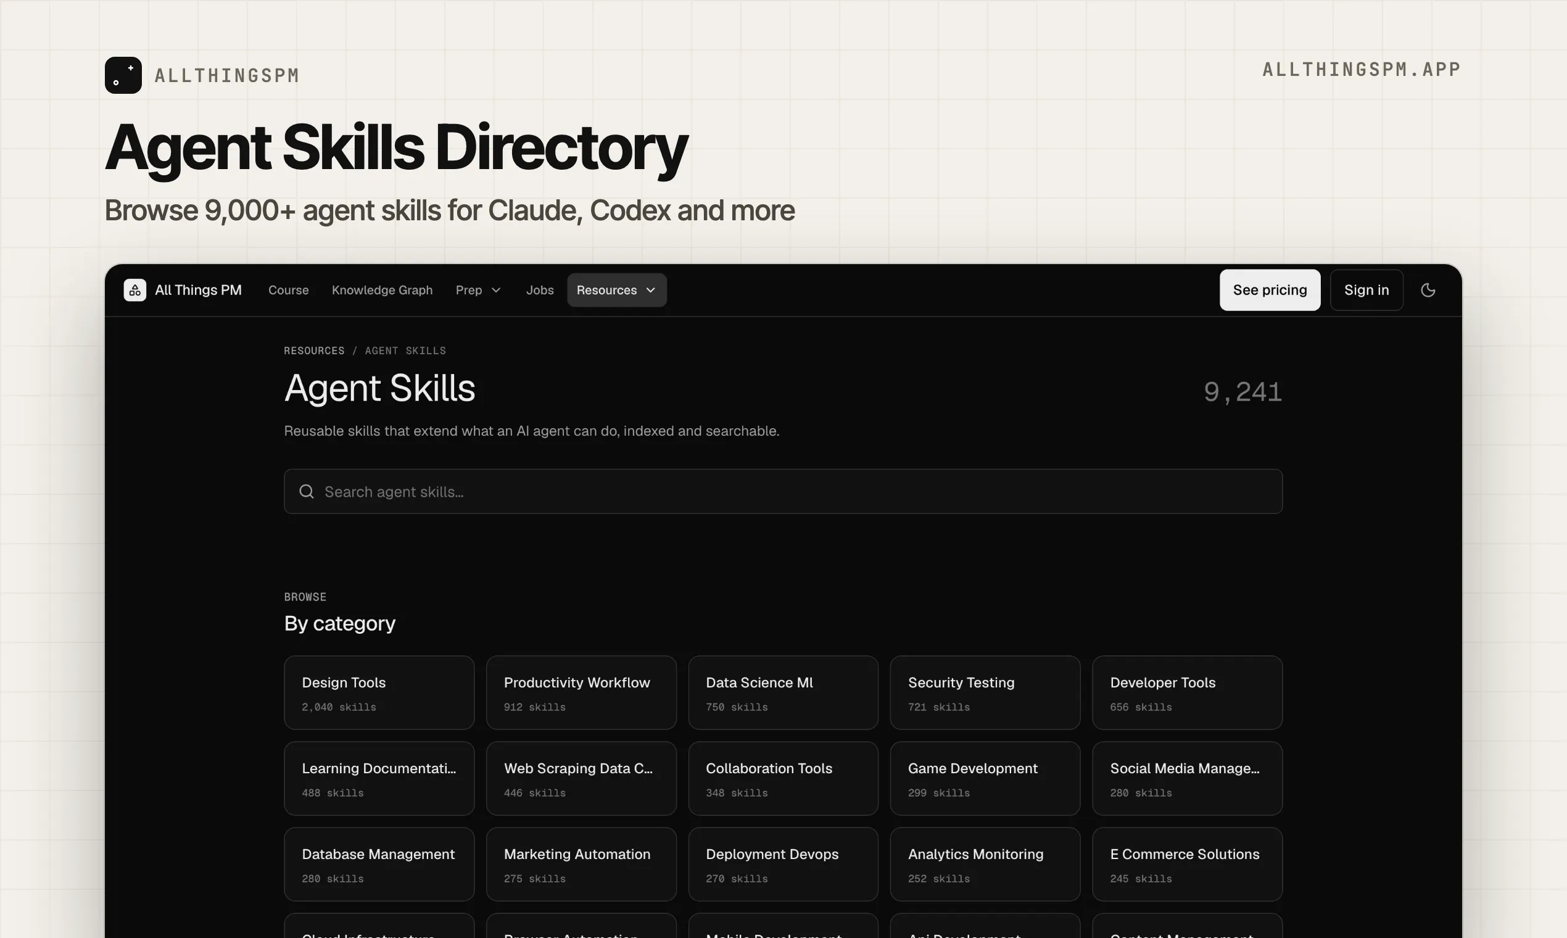
Task: Open the Resources dropdown menu
Action: point(617,290)
